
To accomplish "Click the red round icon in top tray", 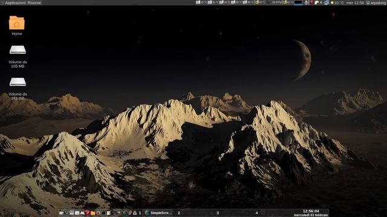I will coord(312,2).
